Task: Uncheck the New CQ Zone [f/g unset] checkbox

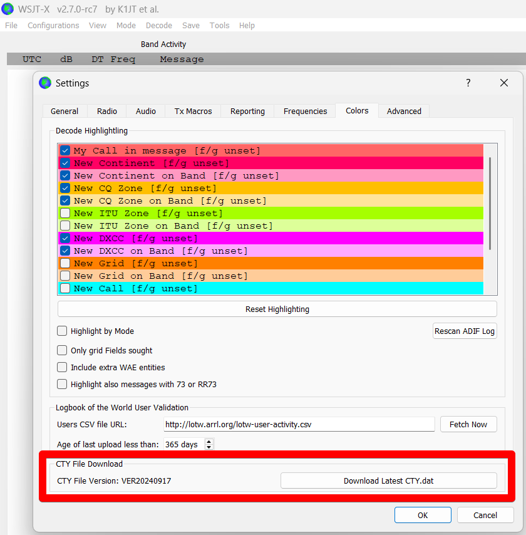Action: 65,188
